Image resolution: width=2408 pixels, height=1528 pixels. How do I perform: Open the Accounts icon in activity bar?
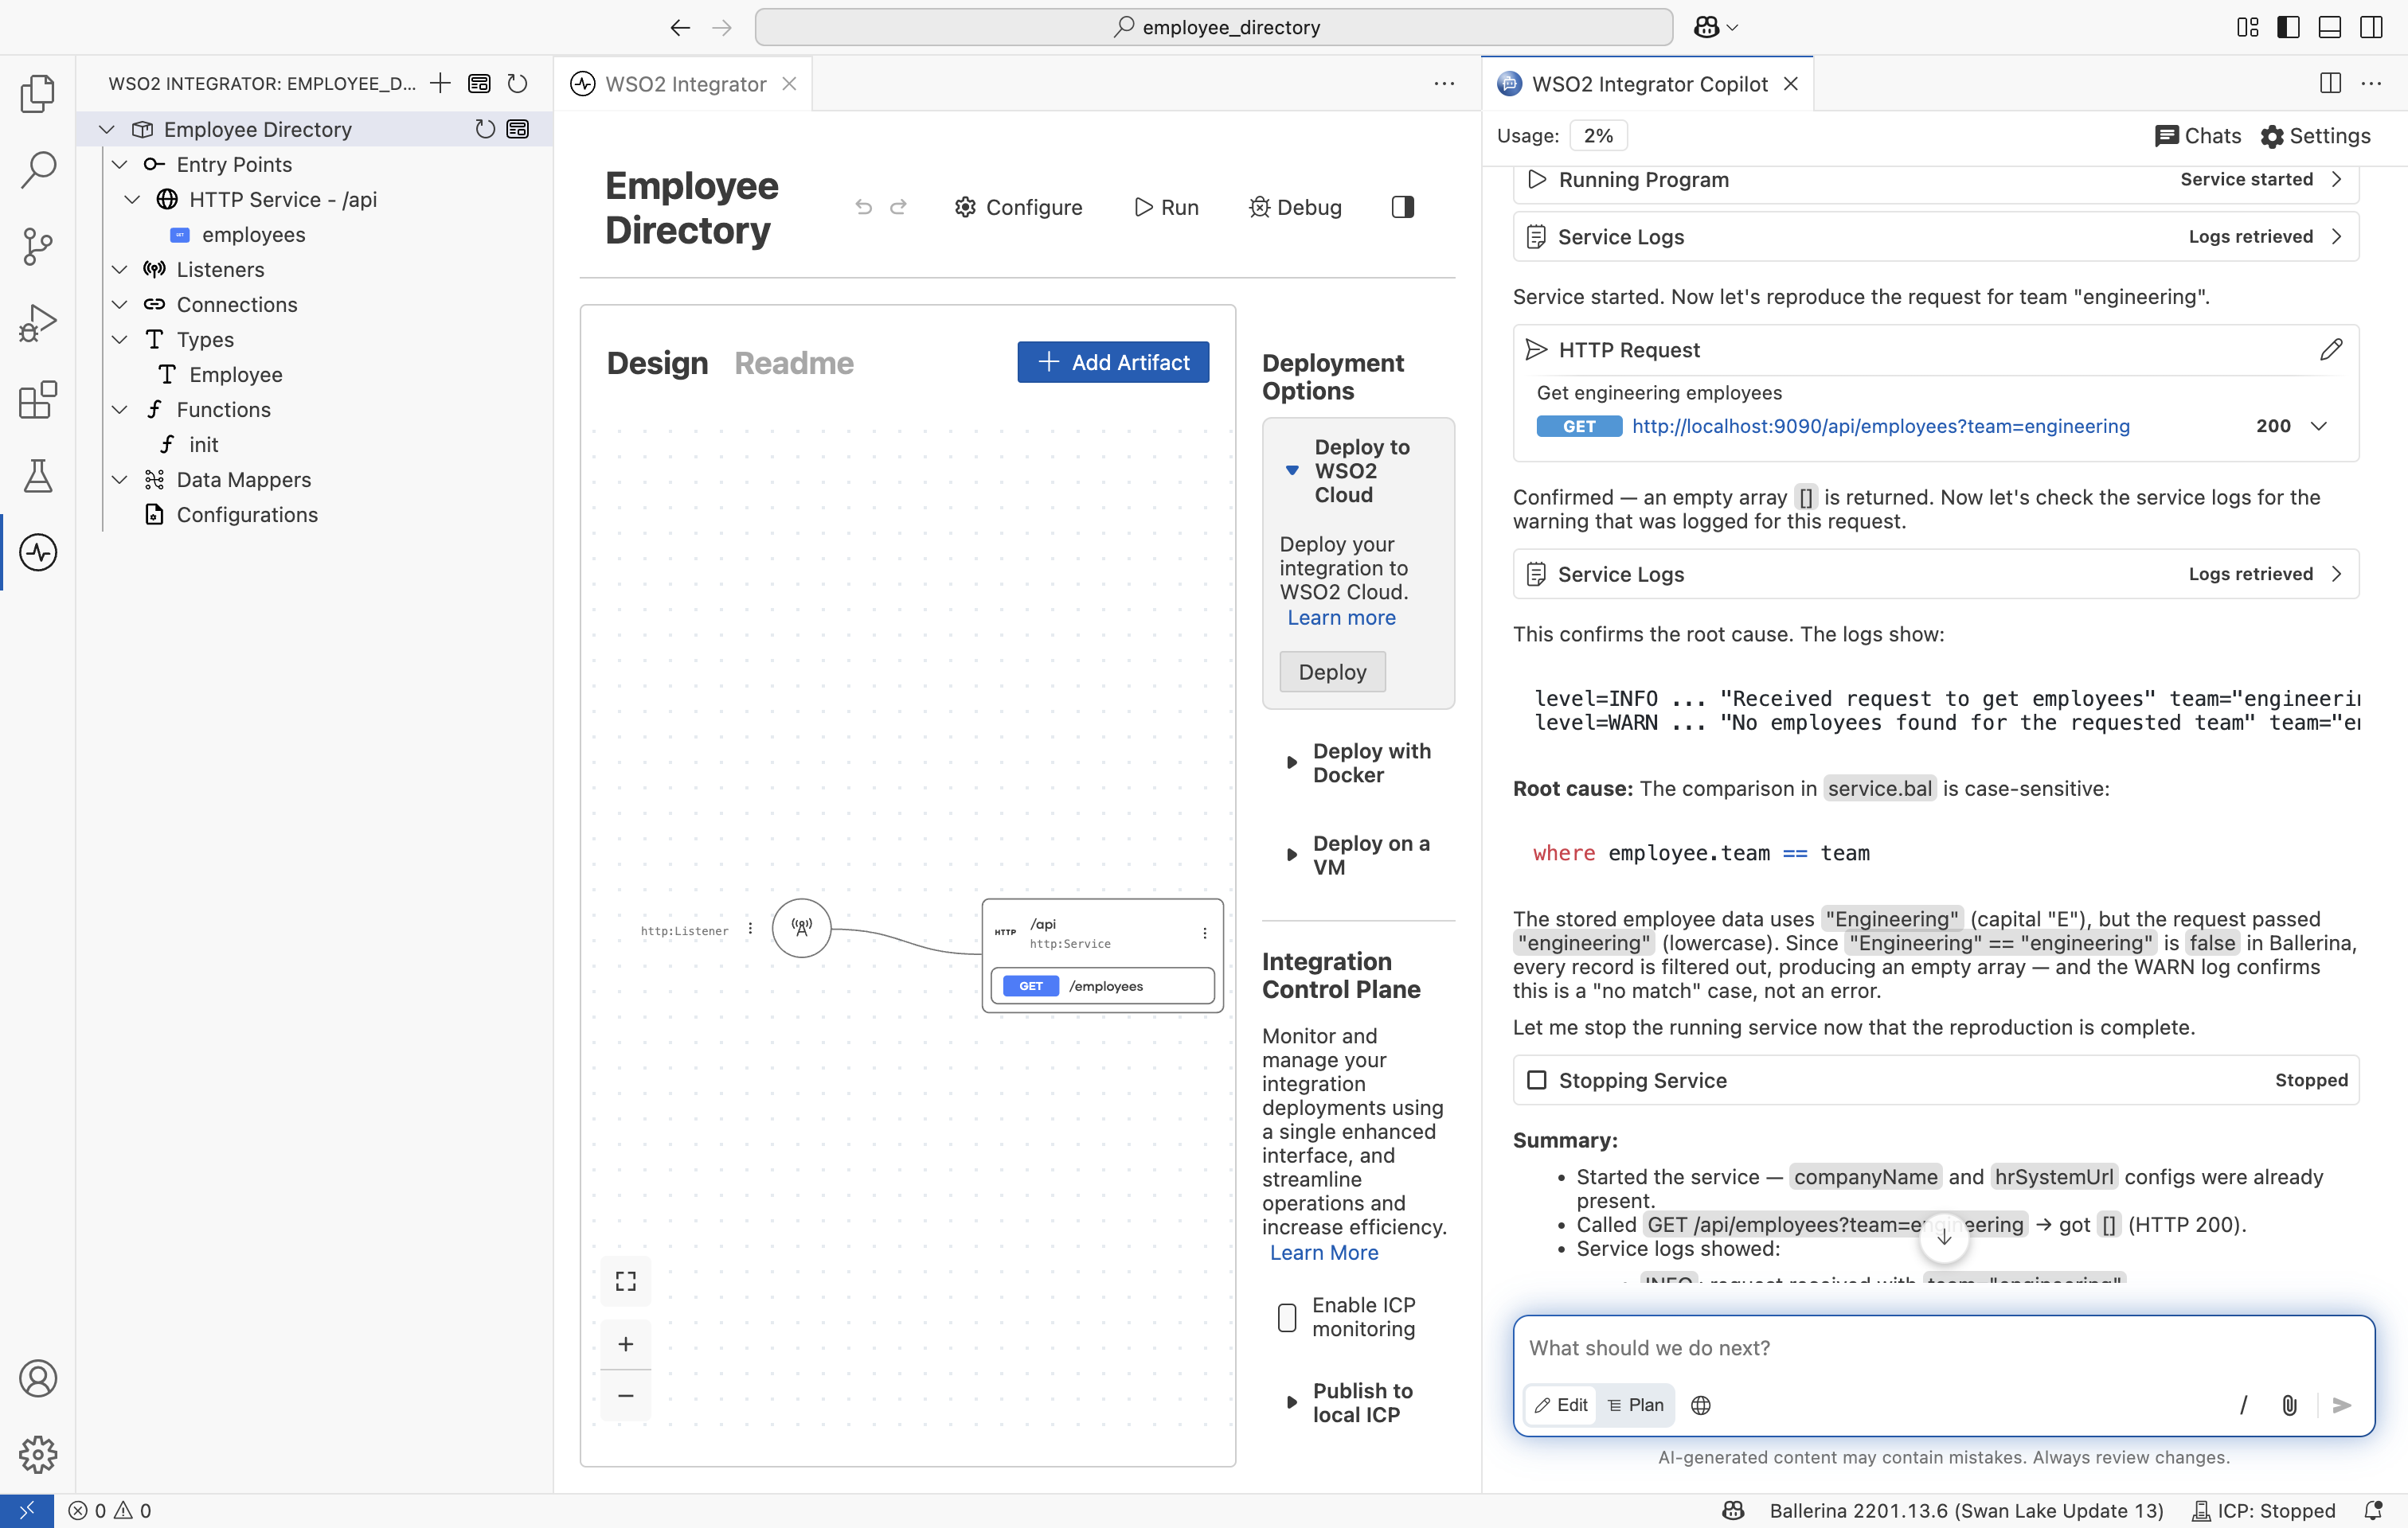click(38, 1378)
